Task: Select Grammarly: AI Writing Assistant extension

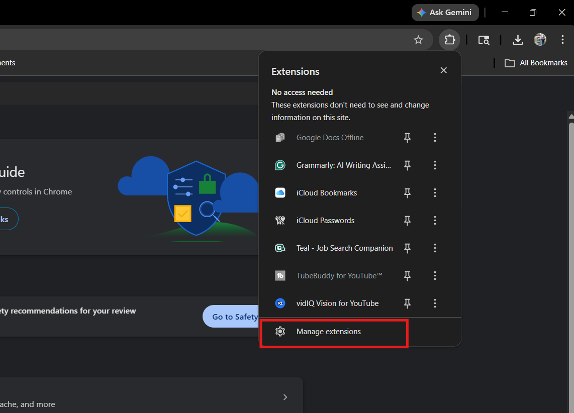Action: (343, 165)
